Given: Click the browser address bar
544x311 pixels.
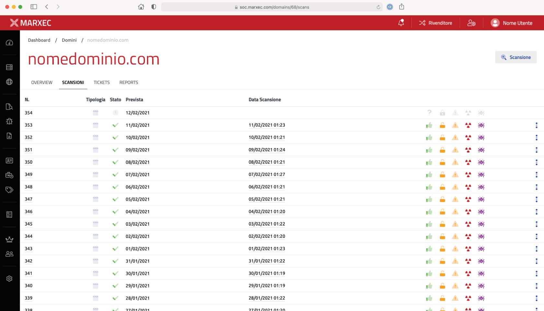Looking at the screenshot, I should pos(271,7).
